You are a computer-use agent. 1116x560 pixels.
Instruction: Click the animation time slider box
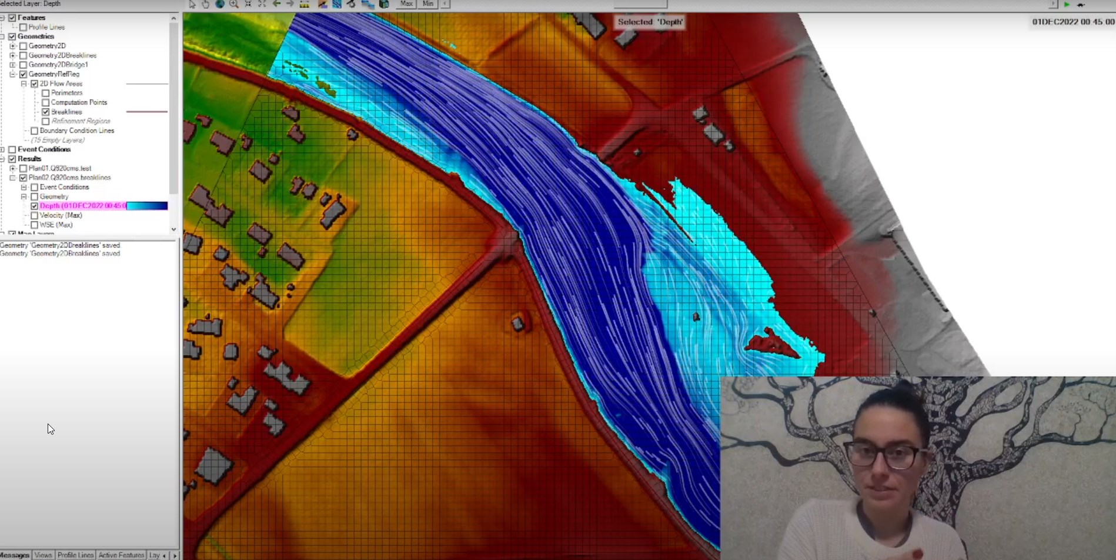pos(640,4)
